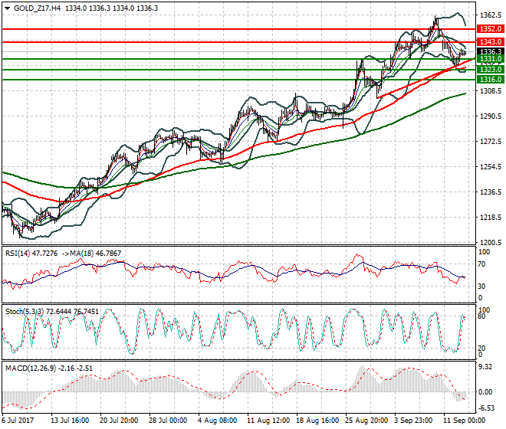Click the 4 Aug 08:00 date label

217,421
